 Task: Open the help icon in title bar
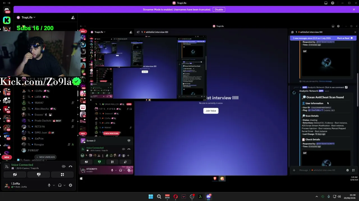click(x=333, y=3)
